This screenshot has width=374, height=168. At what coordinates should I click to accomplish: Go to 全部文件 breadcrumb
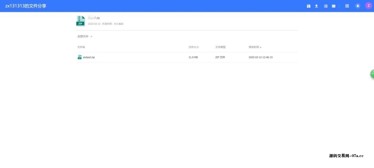pos(83,36)
